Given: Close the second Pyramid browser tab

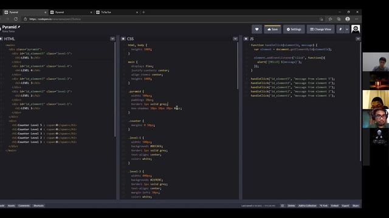Looking at the screenshot, I should click(x=91, y=12).
